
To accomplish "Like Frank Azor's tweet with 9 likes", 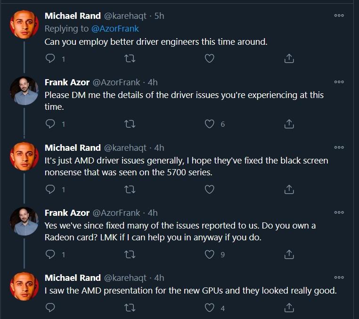I will tap(210, 254).
